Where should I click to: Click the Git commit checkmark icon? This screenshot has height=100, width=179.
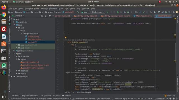point(144,12)
